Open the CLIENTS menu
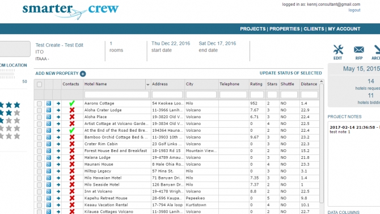 314,29
